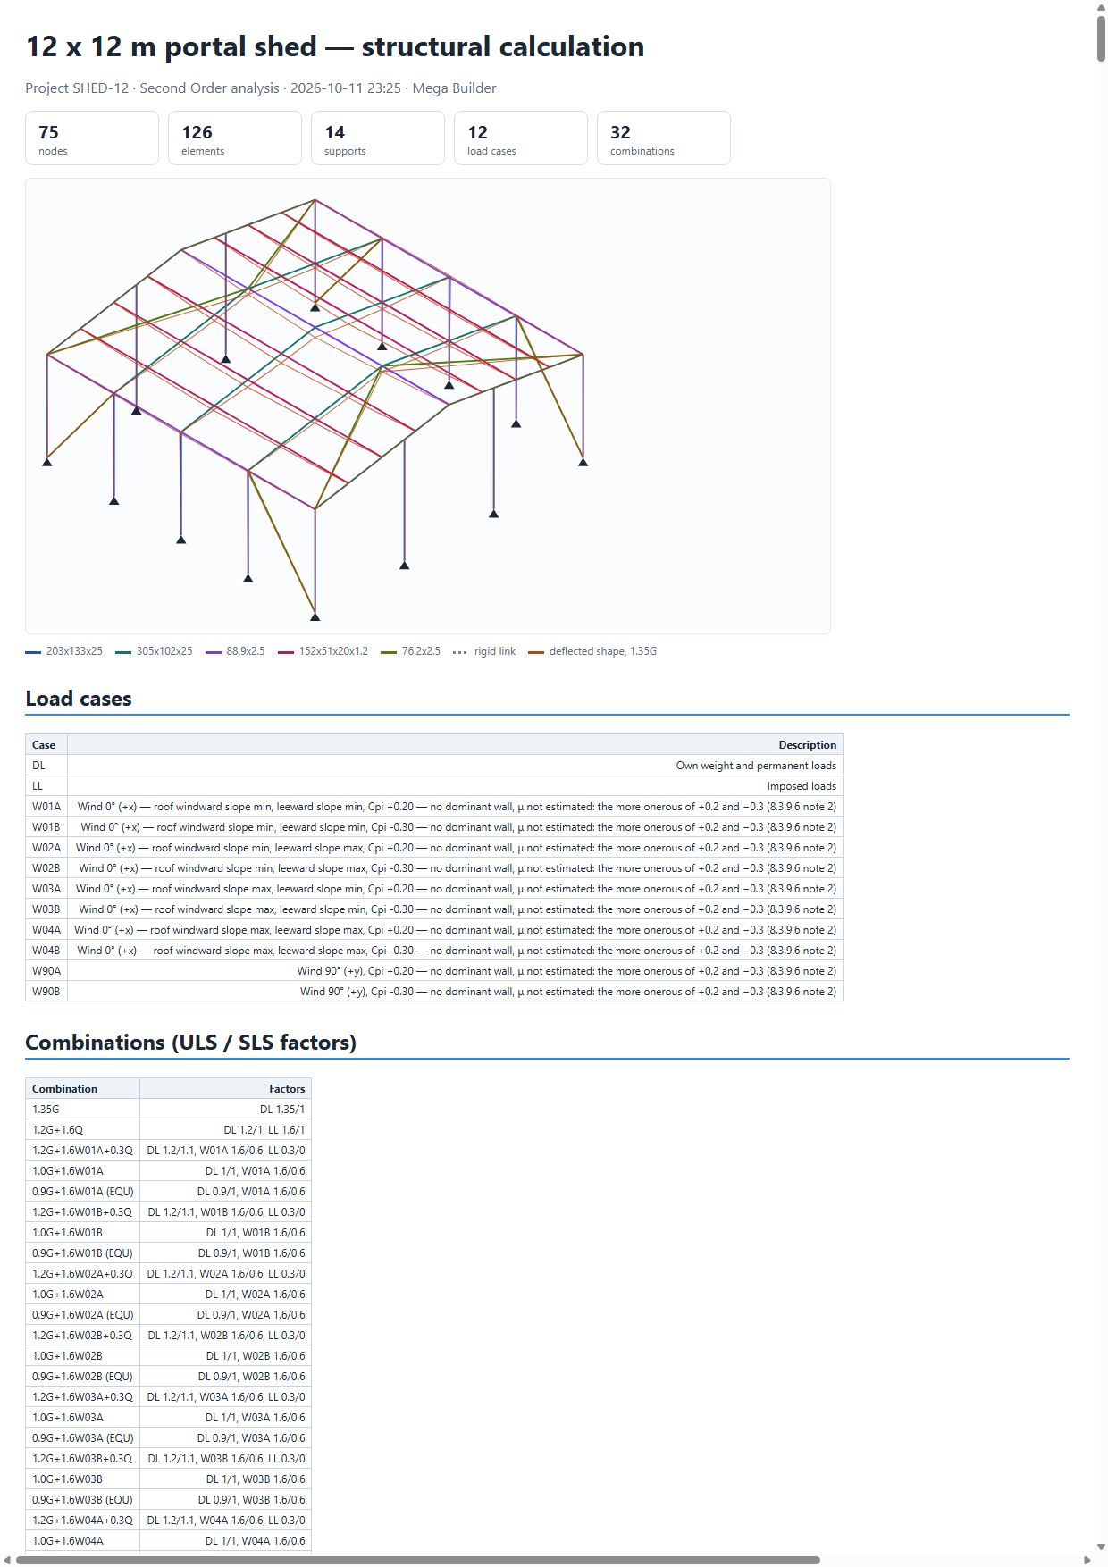Click the 126 elements summary card

pos(235,138)
